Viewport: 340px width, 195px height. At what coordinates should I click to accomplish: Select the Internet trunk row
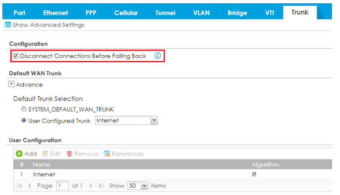pos(44,174)
